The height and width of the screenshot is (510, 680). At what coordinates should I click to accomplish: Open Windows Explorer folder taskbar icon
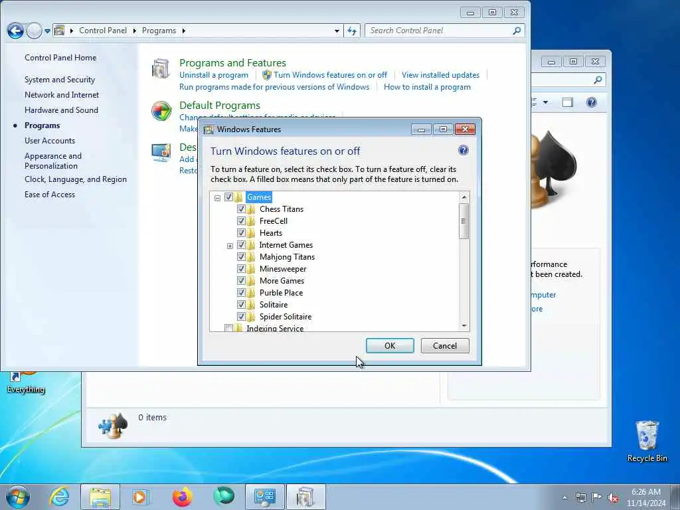click(x=100, y=497)
